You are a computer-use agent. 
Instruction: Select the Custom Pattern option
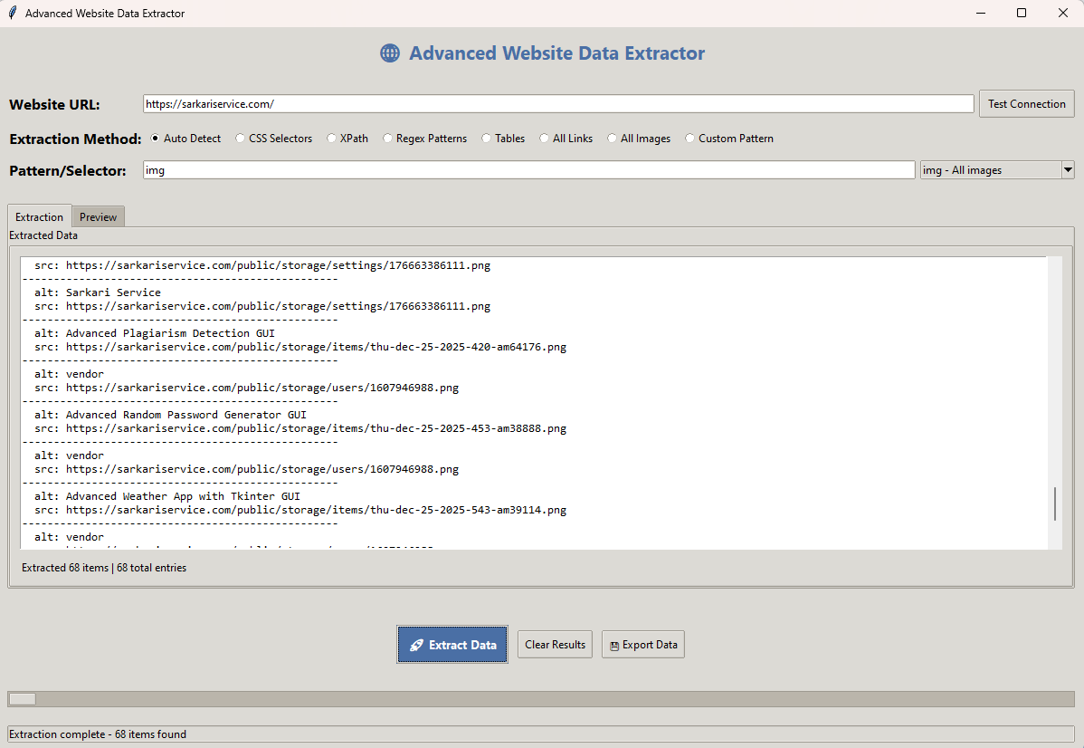coord(690,139)
